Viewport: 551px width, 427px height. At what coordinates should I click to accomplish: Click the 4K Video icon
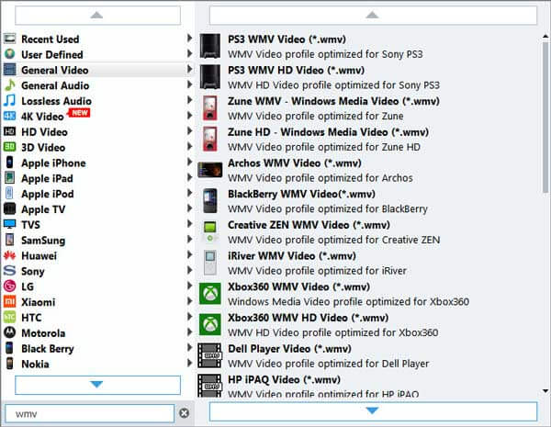tap(9, 116)
